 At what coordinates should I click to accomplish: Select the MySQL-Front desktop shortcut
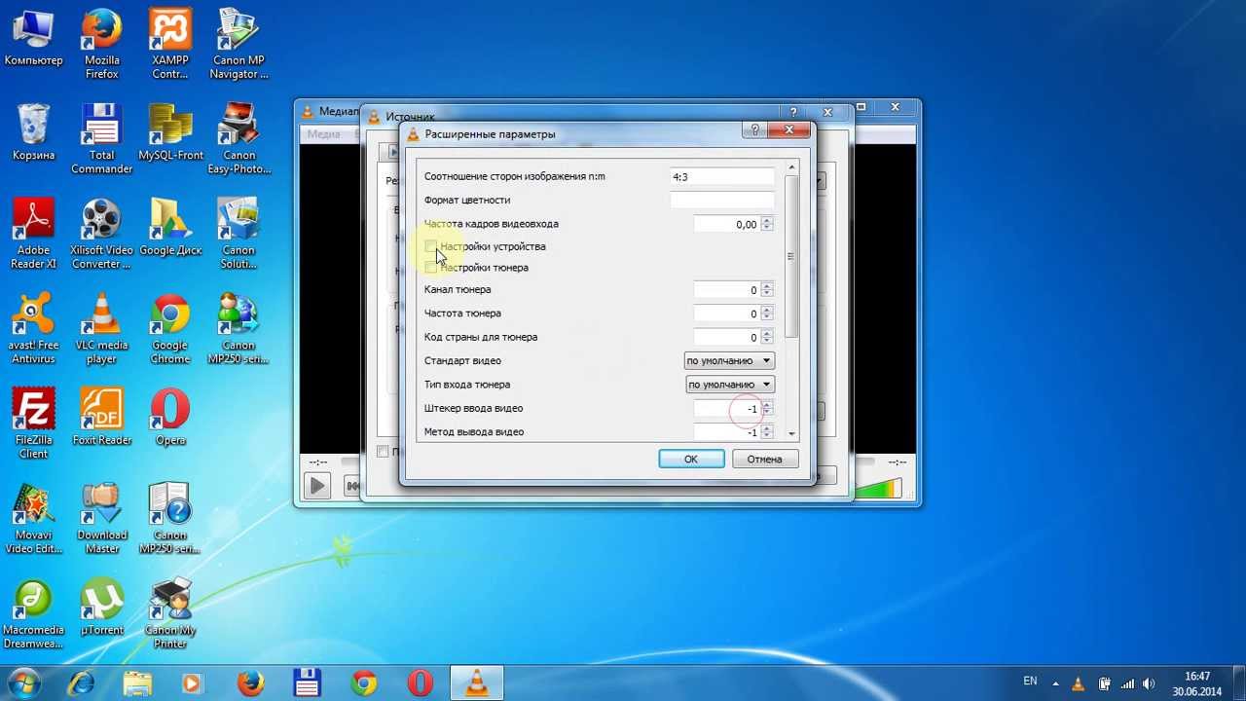pos(170,133)
